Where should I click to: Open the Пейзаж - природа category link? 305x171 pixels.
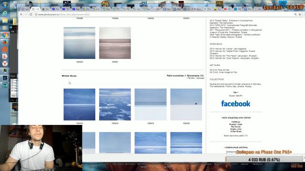click(x=195, y=78)
